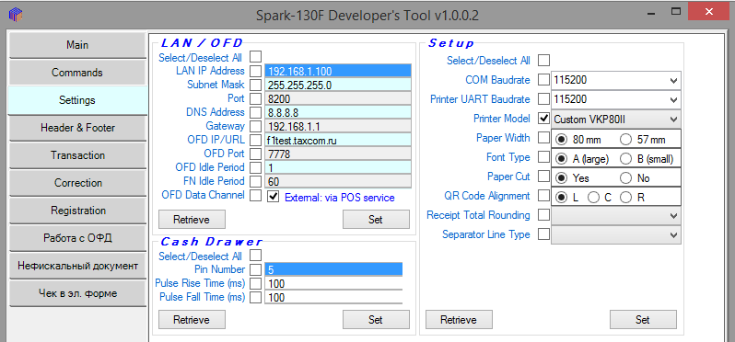Toggle LAN/OFD Select/Deselect All checkbox

click(x=255, y=57)
